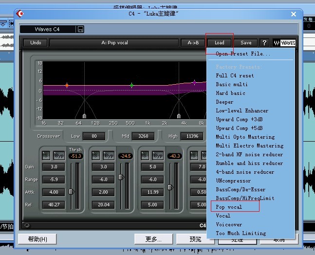Screen dimensions: 315x255
Task: Click the Undo button
Action: point(36,43)
